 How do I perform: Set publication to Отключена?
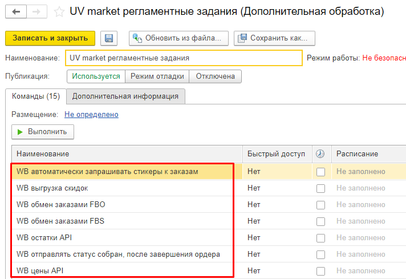pyautogui.click(x=216, y=76)
